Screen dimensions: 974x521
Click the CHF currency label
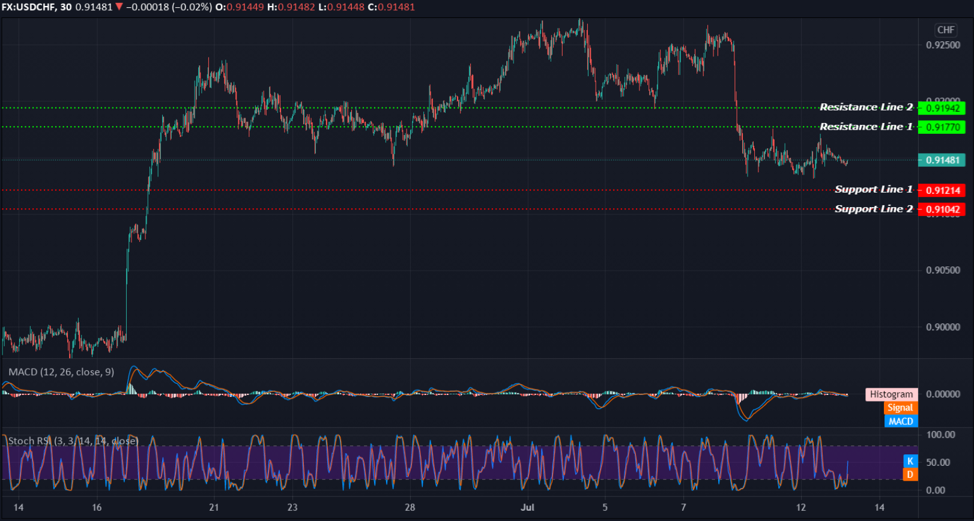click(946, 30)
